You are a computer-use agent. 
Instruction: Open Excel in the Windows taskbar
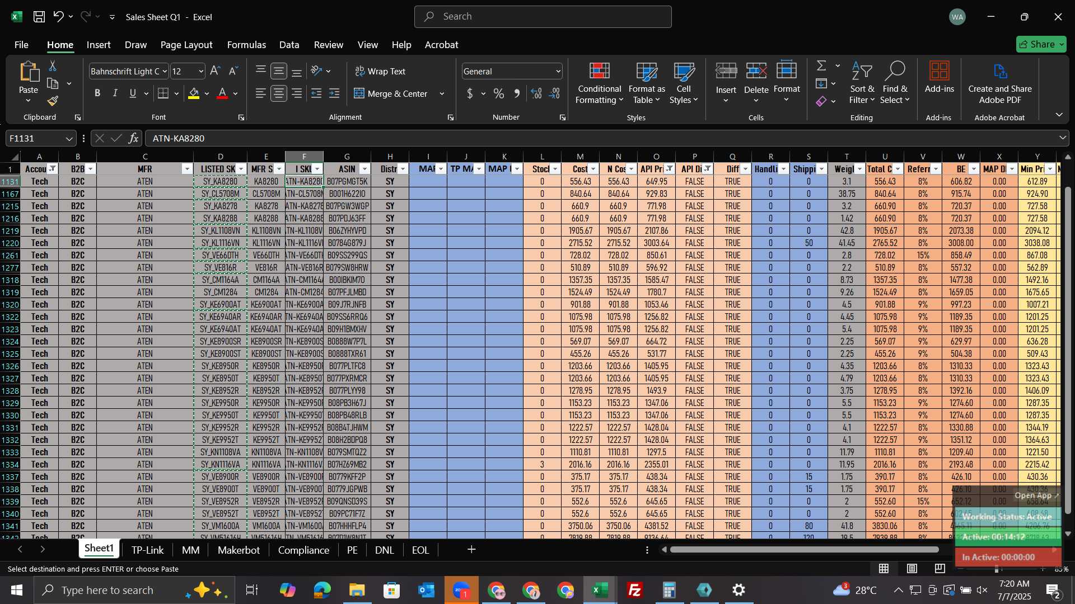coord(600,590)
